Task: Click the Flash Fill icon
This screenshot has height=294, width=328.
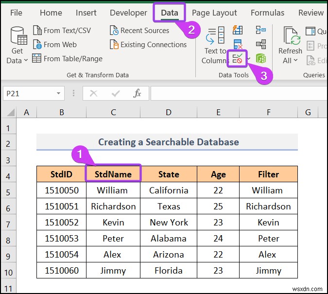Action: click(238, 31)
